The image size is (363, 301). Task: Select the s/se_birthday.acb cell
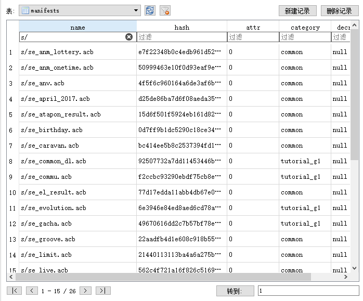[x=77, y=130]
